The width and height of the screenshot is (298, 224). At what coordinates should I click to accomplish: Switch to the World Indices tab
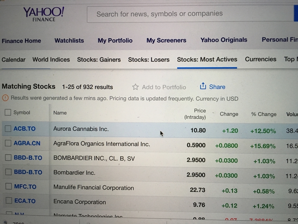coord(51,60)
